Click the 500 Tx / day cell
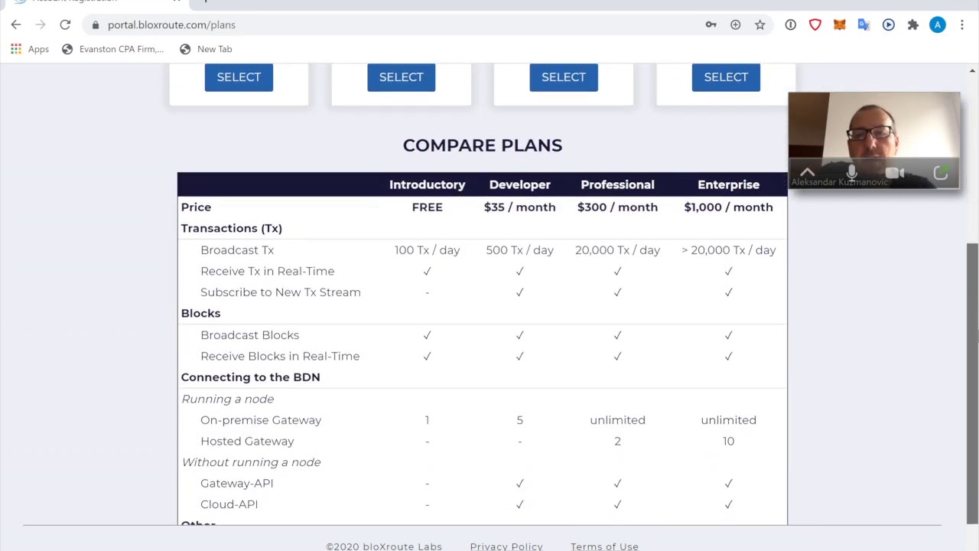 point(520,250)
